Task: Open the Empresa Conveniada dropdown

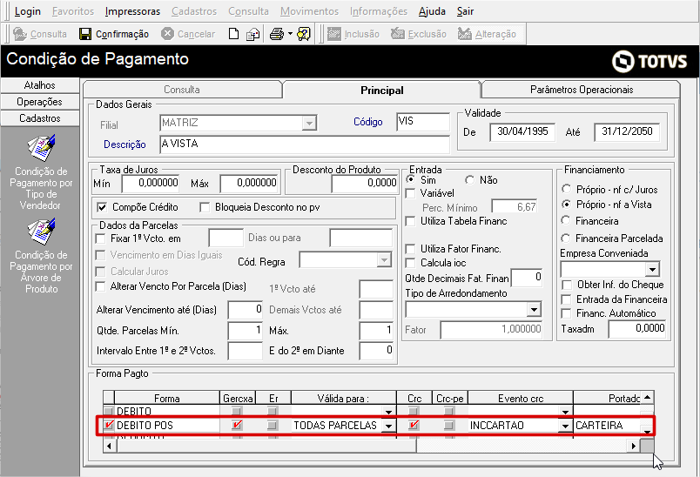Action: coord(652,269)
